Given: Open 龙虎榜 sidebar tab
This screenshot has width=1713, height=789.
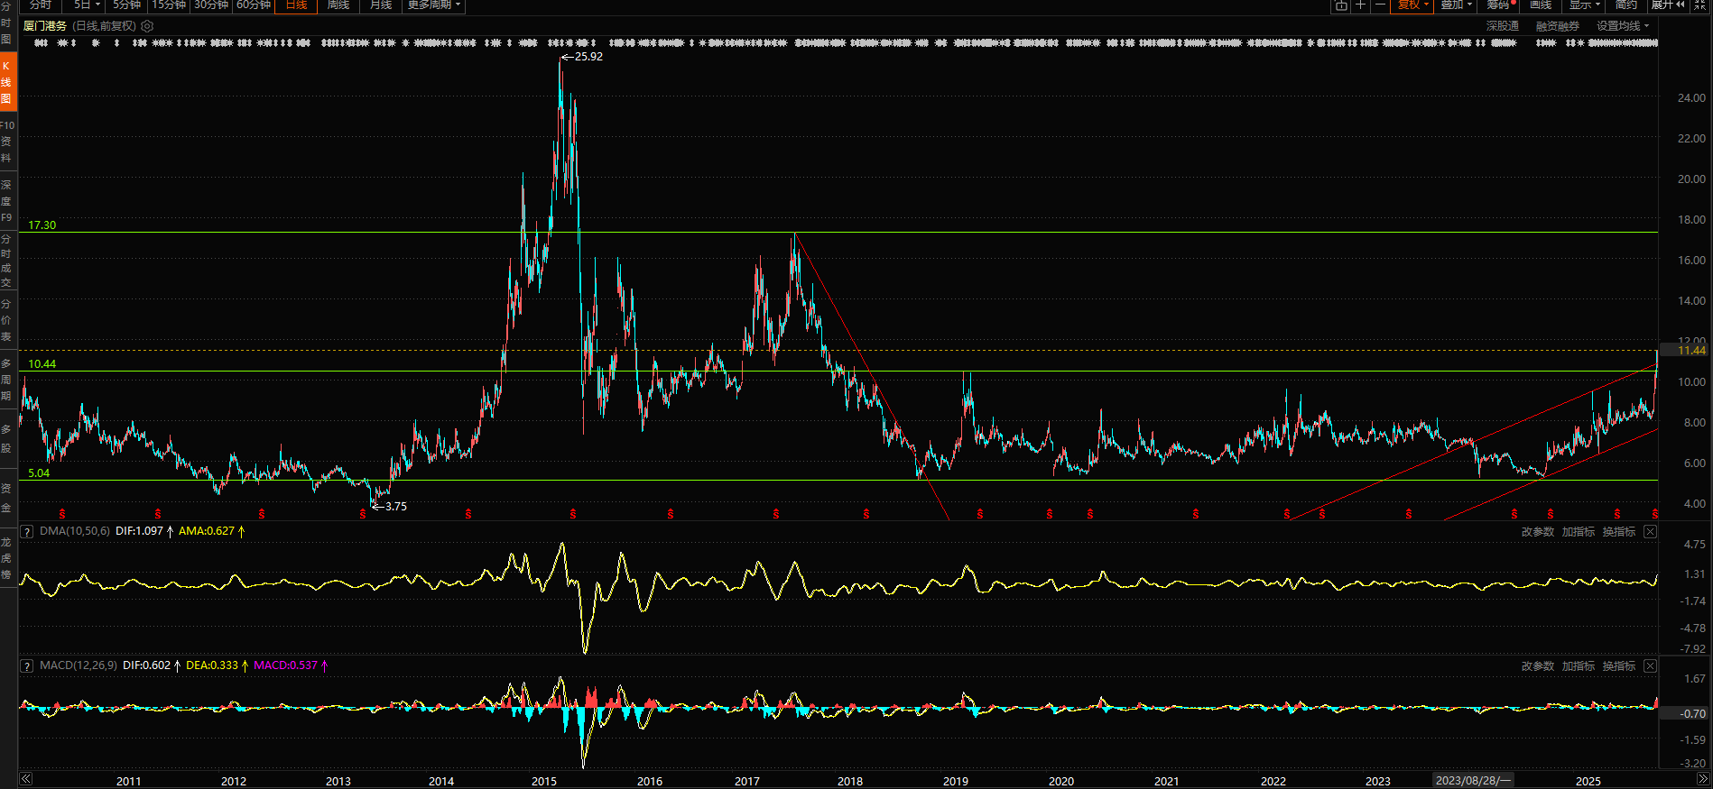Looking at the screenshot, I should 6,558.
